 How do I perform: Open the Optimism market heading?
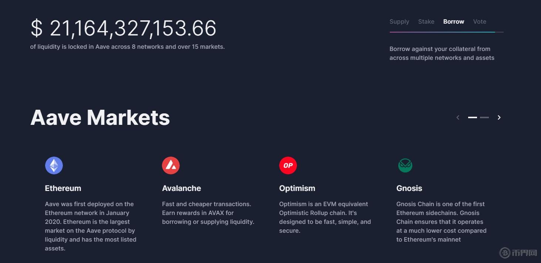click(297, 188)
